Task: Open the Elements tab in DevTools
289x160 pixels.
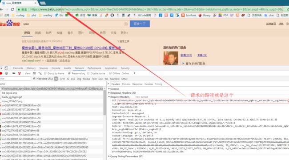Action: click(18, 68)
